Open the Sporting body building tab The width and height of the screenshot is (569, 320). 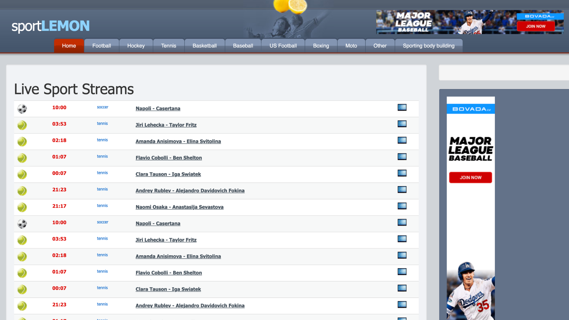(428, 46)
